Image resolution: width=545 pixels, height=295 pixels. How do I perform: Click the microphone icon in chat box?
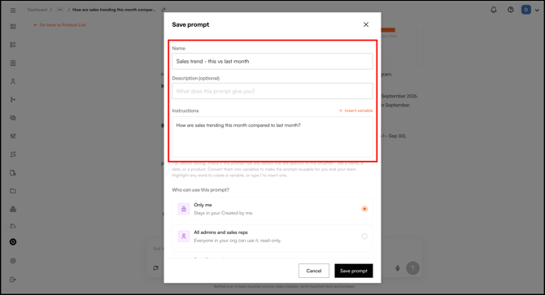point(398,268)
